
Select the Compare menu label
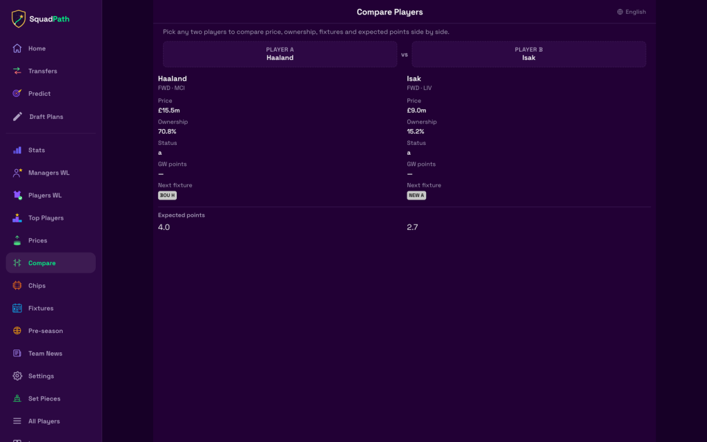click(x=42, y=263)
